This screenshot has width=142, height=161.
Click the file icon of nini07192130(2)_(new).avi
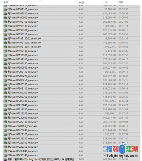pyautogui.click(x=5, y=38)
